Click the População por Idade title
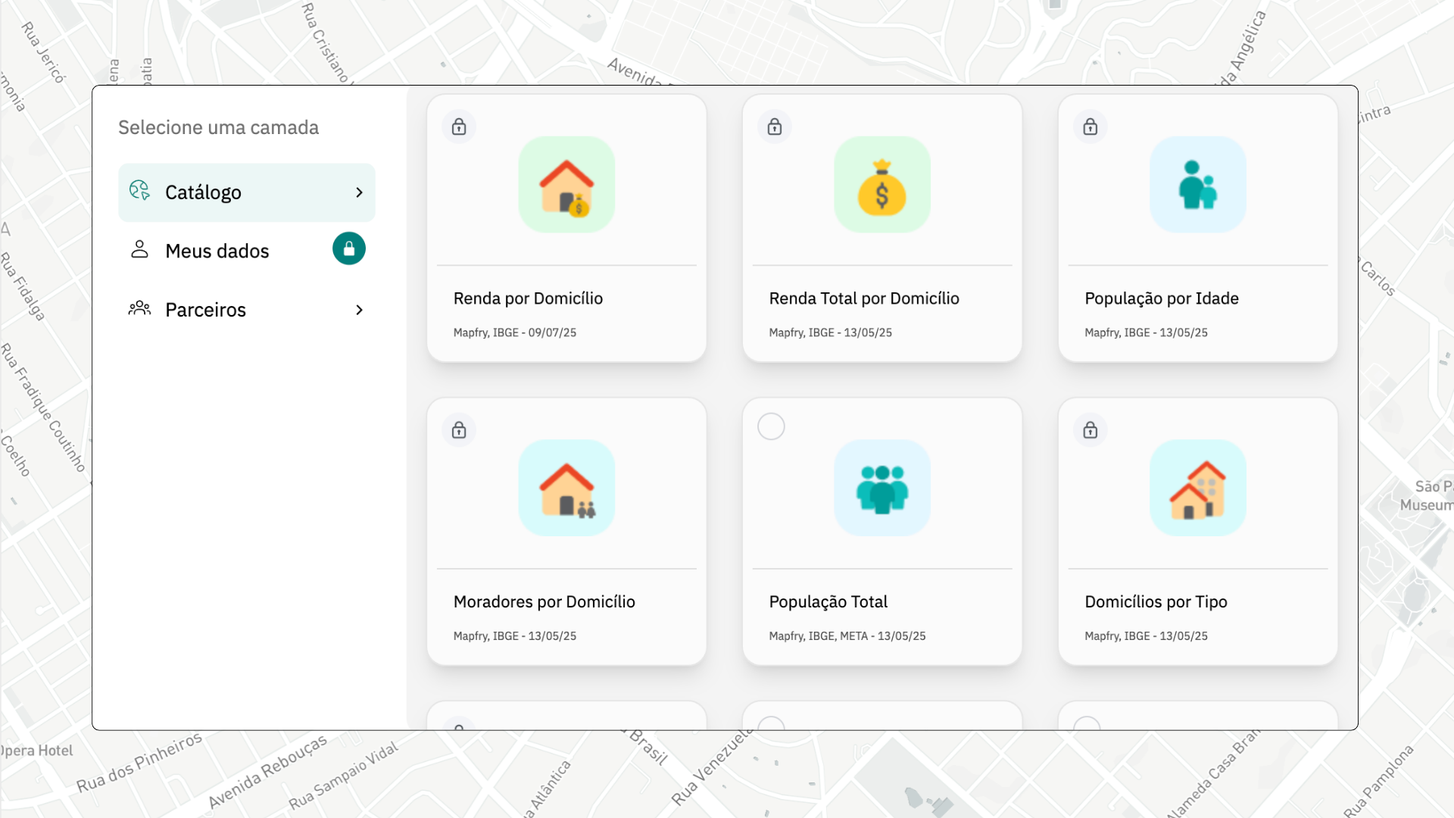Viewport: 1454px width, 818px height. (x=1161, y=298)
